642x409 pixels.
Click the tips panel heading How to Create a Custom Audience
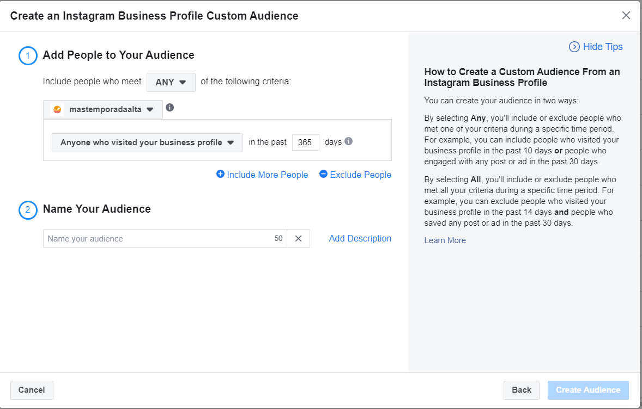pyautogui.click(x=522, y=77)
